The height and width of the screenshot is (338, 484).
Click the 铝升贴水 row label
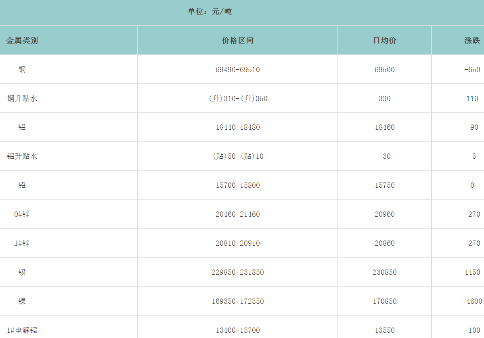click(x=22, y=156)
